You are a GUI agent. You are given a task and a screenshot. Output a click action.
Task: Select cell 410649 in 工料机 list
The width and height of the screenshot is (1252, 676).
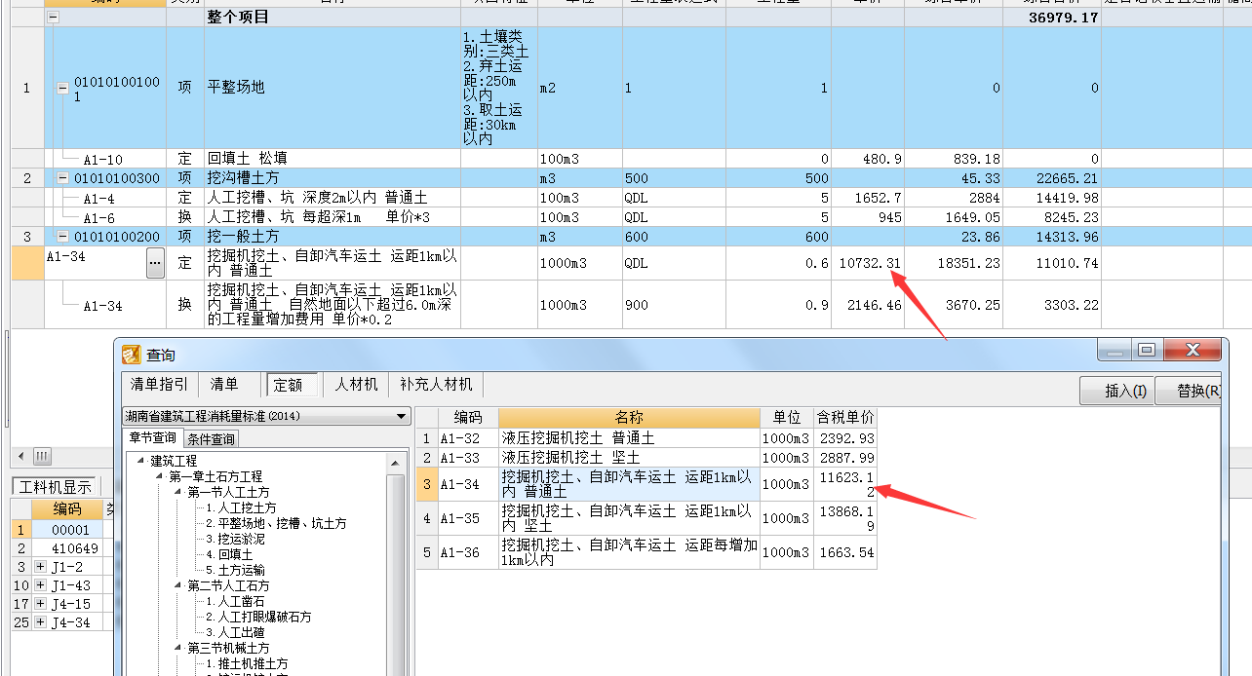[67, 548]
